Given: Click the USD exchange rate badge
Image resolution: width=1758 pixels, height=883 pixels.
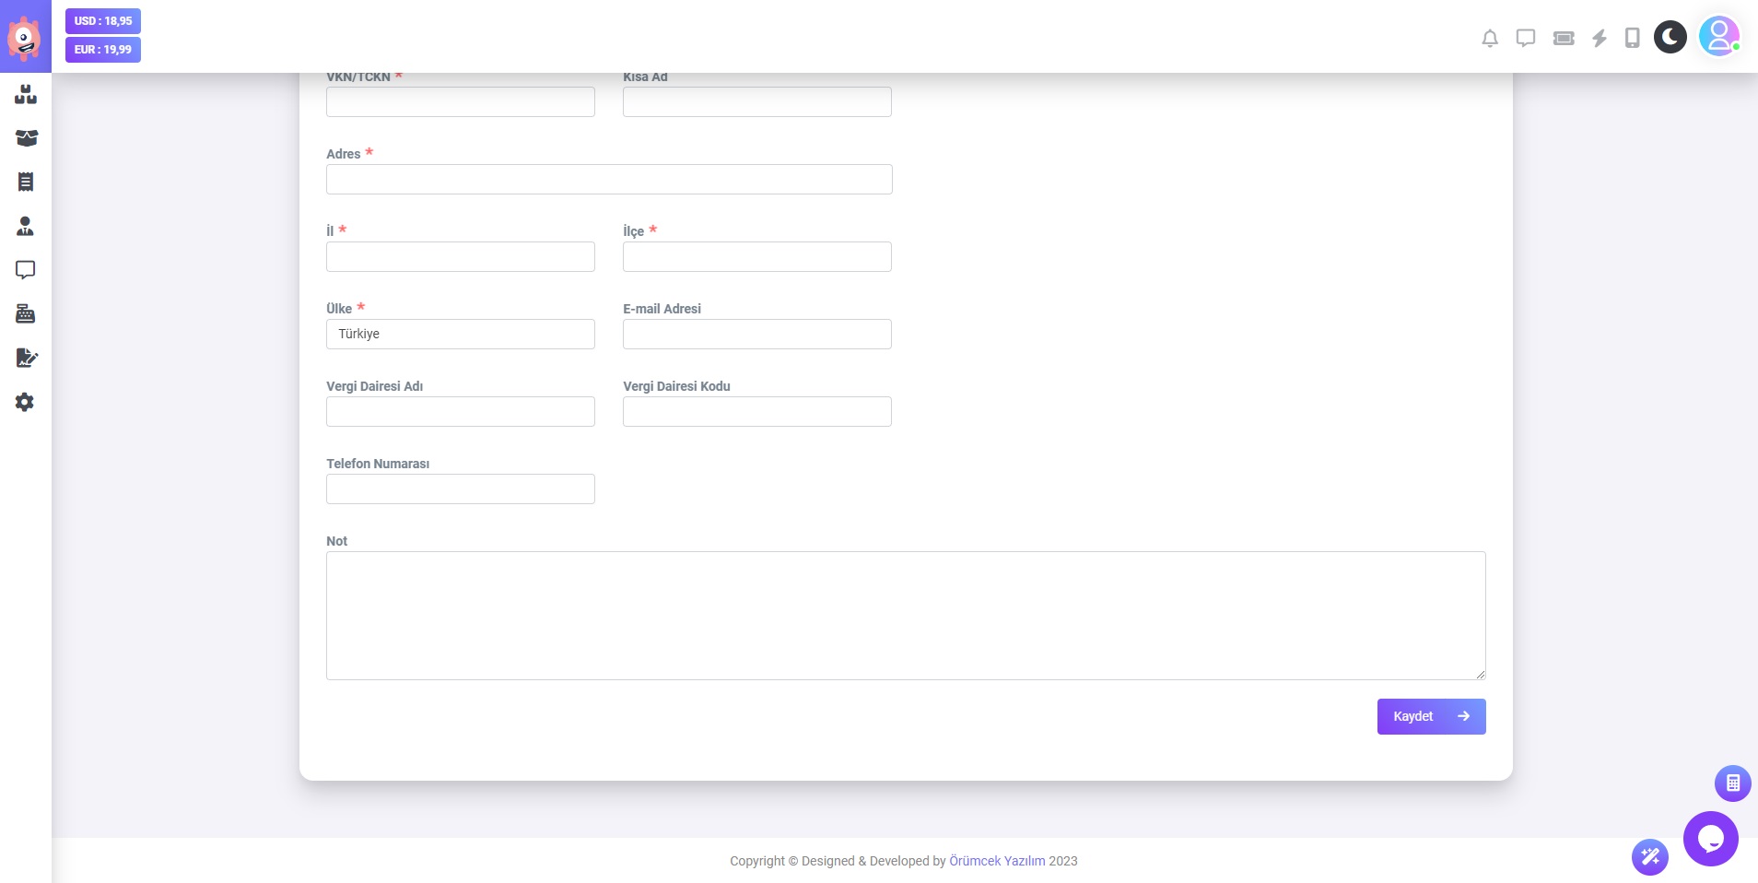Looking at the screenshot, I should 103,21.
